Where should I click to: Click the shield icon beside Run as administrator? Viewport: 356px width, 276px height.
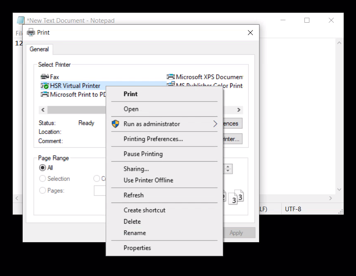116,124
